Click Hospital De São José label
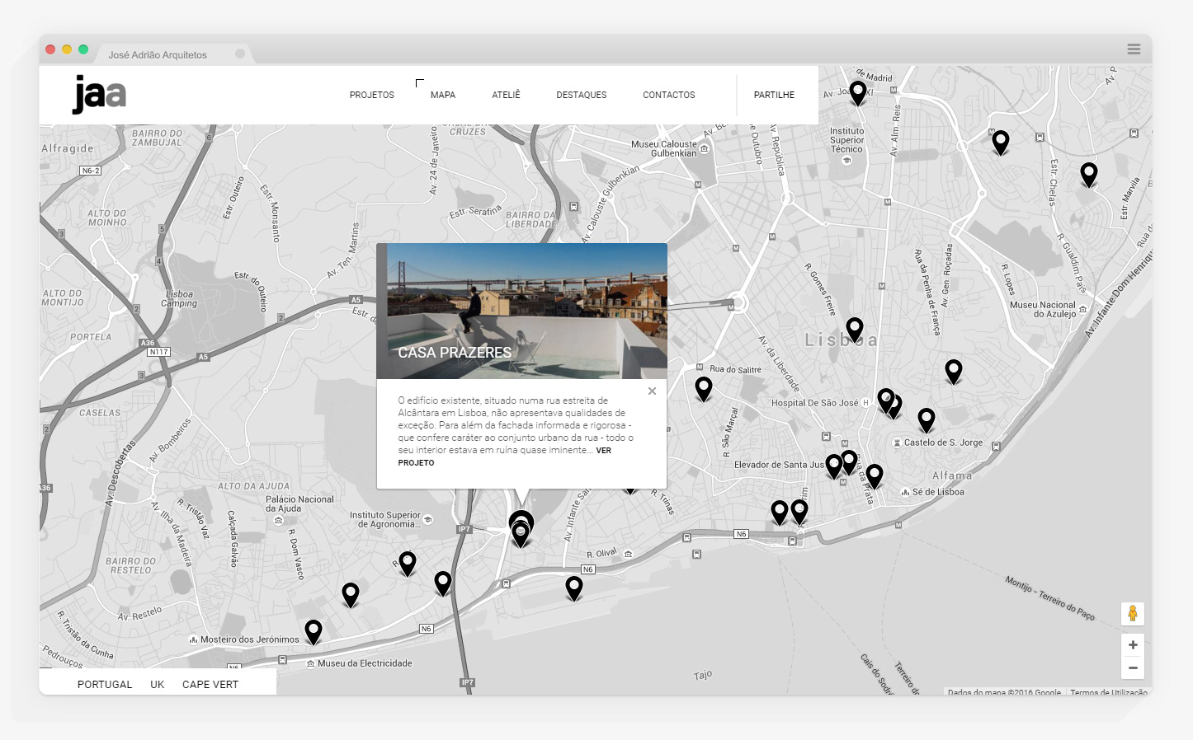 pyautogui.click(x=814, y=403)
